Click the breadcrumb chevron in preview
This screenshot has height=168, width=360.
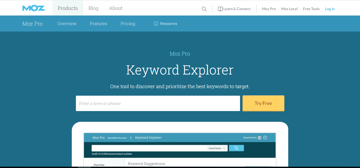(x=131, y=138)
